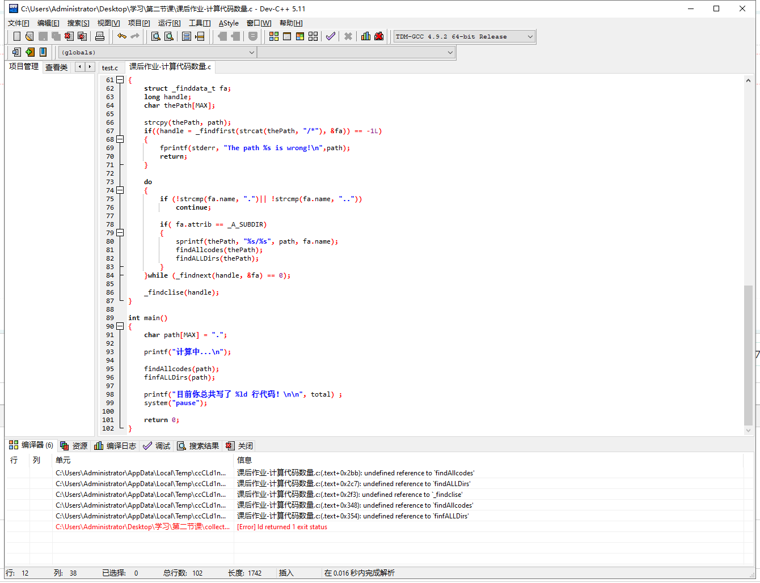Screen dimensions: 760x583
Task: Select the red ld returned 1 exit status error
Action: pos(281,527)
